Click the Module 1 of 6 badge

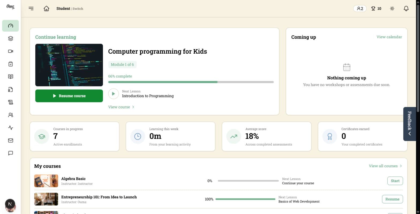(x=122, y=65)
